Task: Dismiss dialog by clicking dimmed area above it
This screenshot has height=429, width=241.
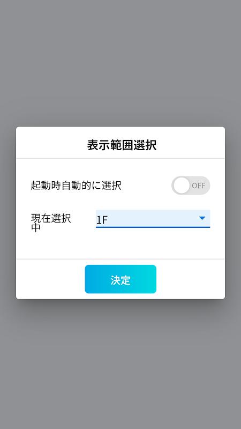Action: (120, 63)
